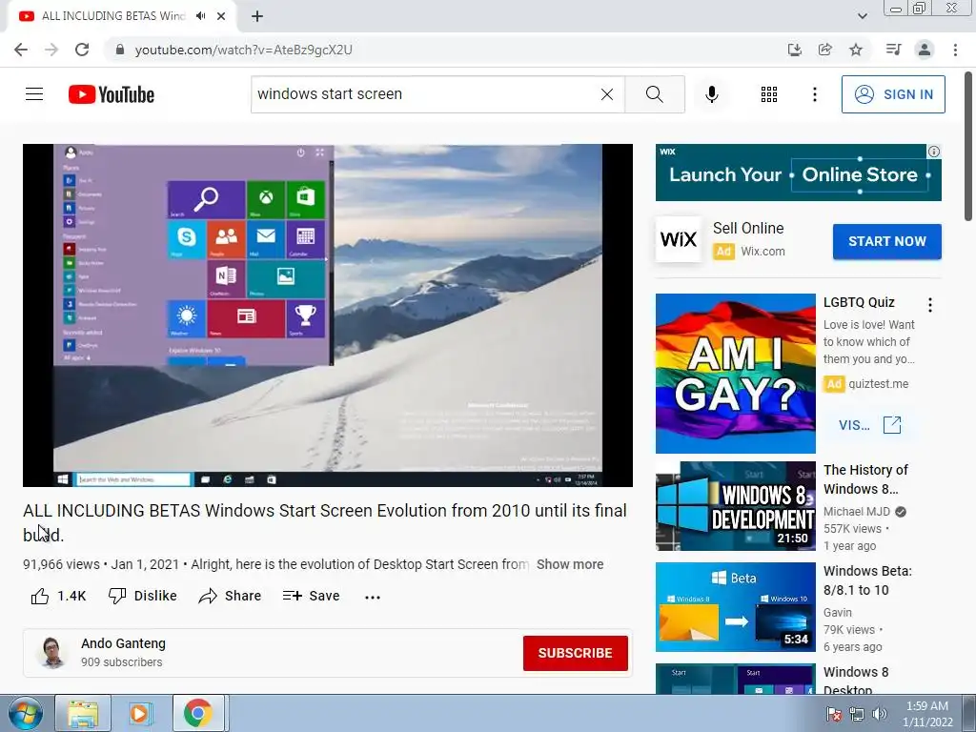The image size is (976, 732).
Task: Open the AM I GAY quiz thumbnail
Action: coord(735,374)
